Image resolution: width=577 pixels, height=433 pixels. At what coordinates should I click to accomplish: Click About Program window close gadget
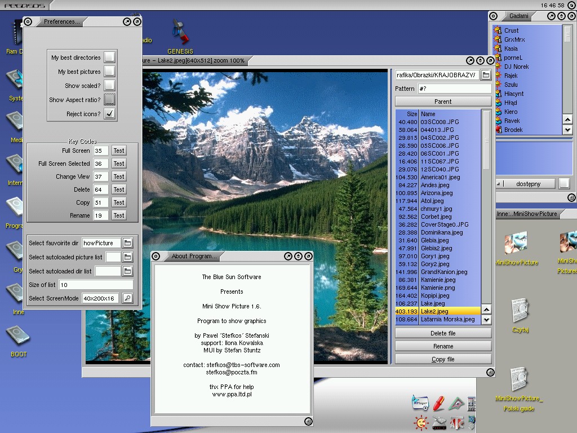pyautogui.click(x=156, y=256)
